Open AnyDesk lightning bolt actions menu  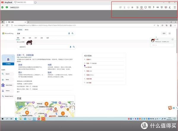pyautogui.click(x=154, y=7)
